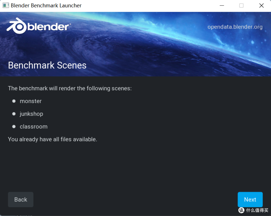This screenshot has height=216, width=271.
Task: Click the launcher app icon in title bar
Action: 6,5
